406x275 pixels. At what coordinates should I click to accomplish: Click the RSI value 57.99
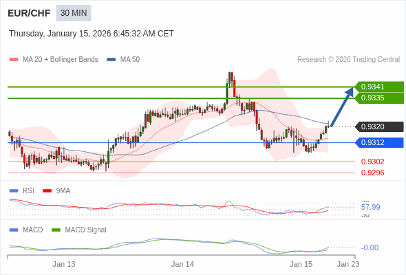370,207
